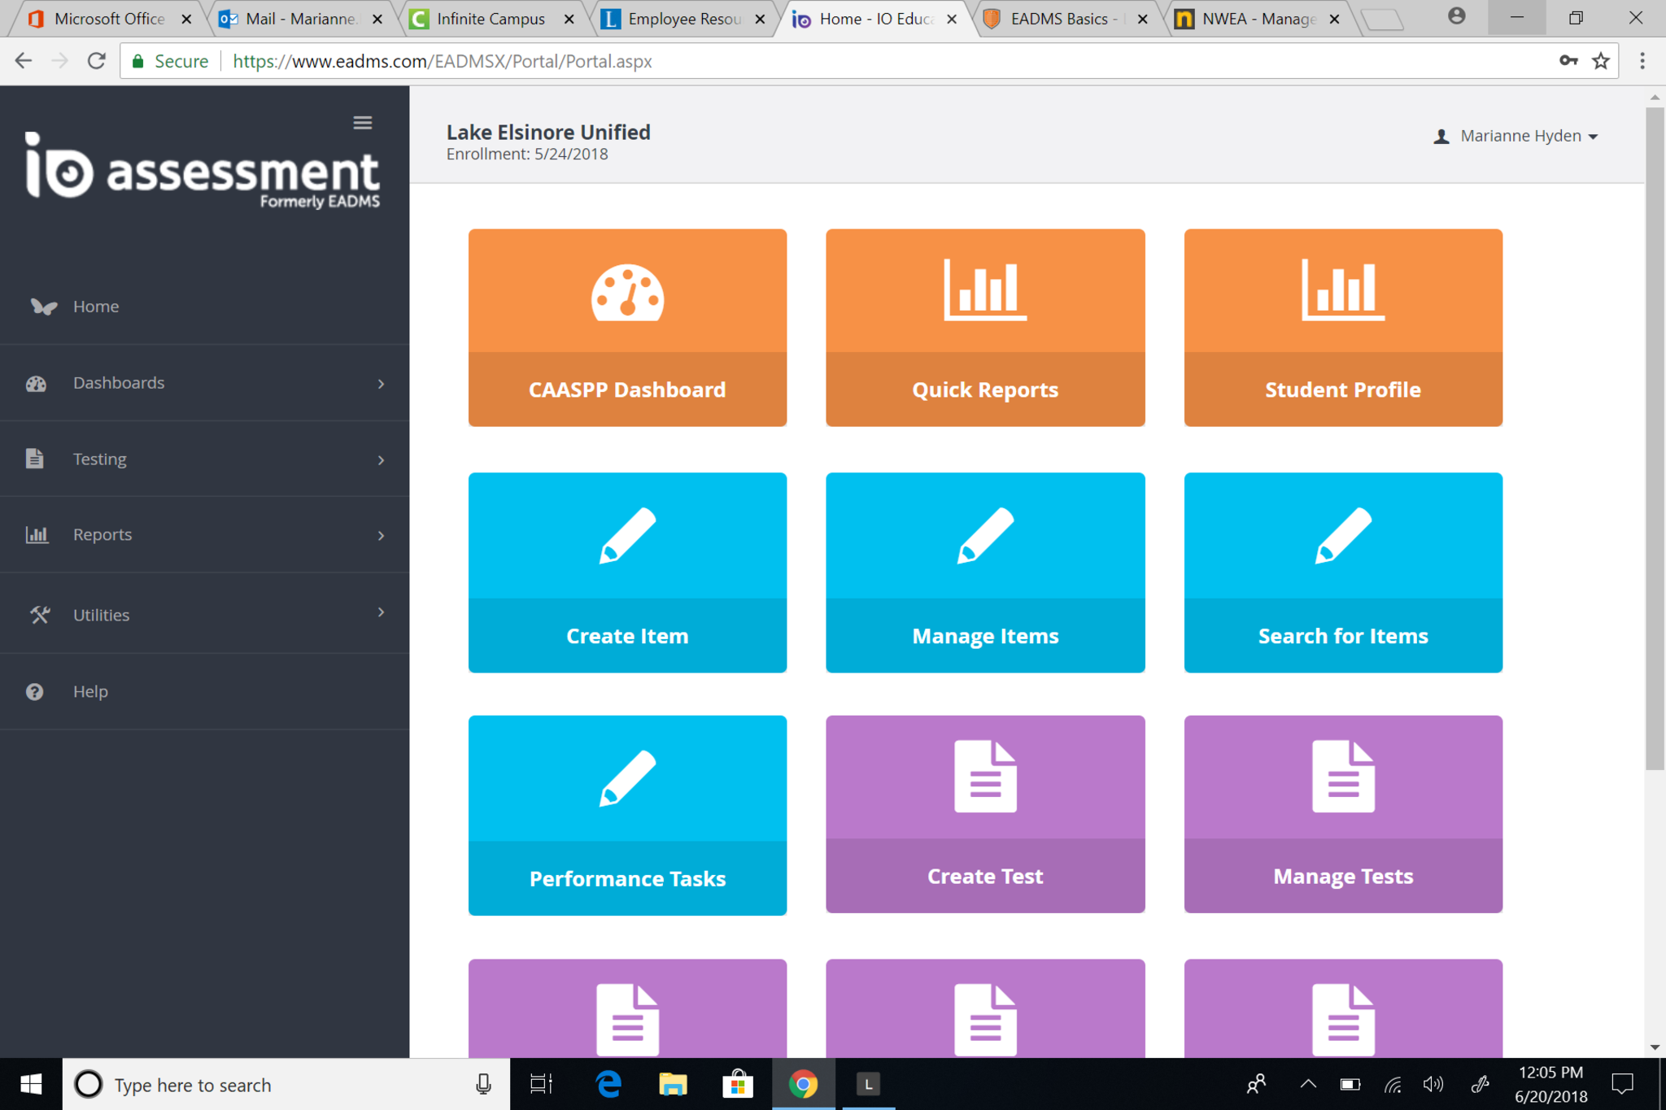Click the Create Item pencil tile

pos(627,572)
